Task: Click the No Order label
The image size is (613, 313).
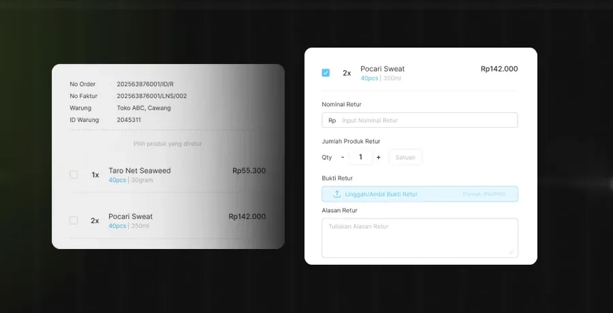Action: coord(82,84)
